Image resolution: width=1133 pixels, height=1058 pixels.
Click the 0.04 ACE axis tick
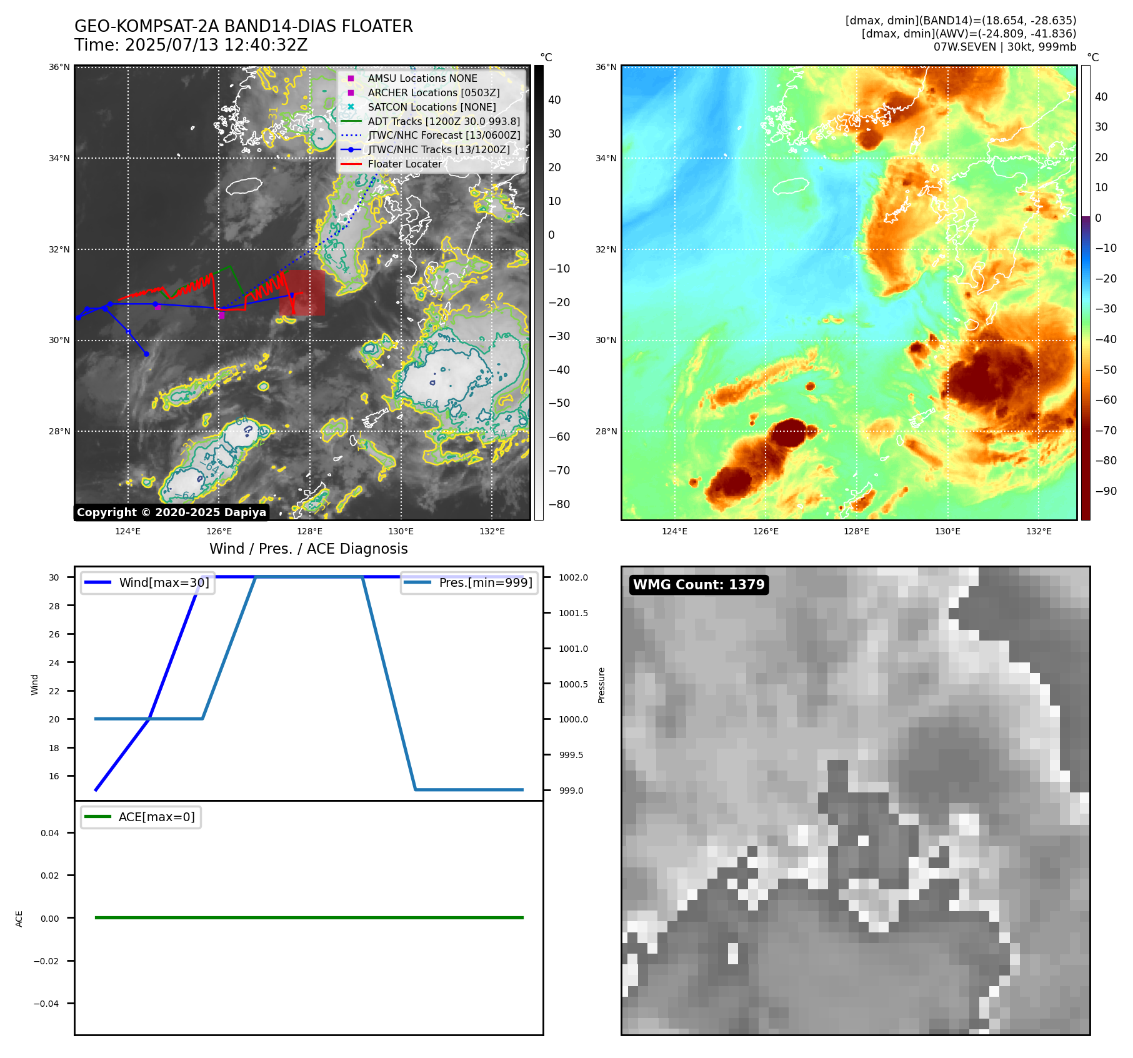50,833
